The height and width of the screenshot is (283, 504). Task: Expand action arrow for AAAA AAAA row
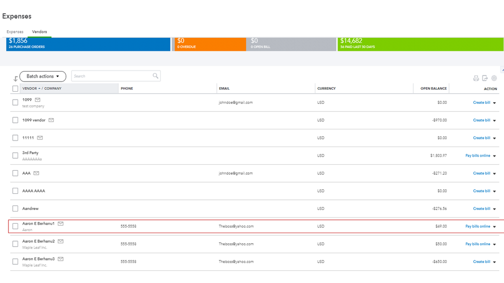pos(494,191)
